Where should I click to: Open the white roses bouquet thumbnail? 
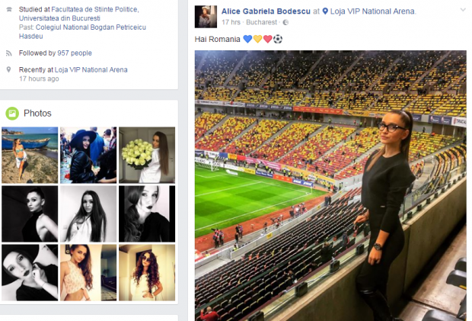pyautogui.click(x=147, y=155)
